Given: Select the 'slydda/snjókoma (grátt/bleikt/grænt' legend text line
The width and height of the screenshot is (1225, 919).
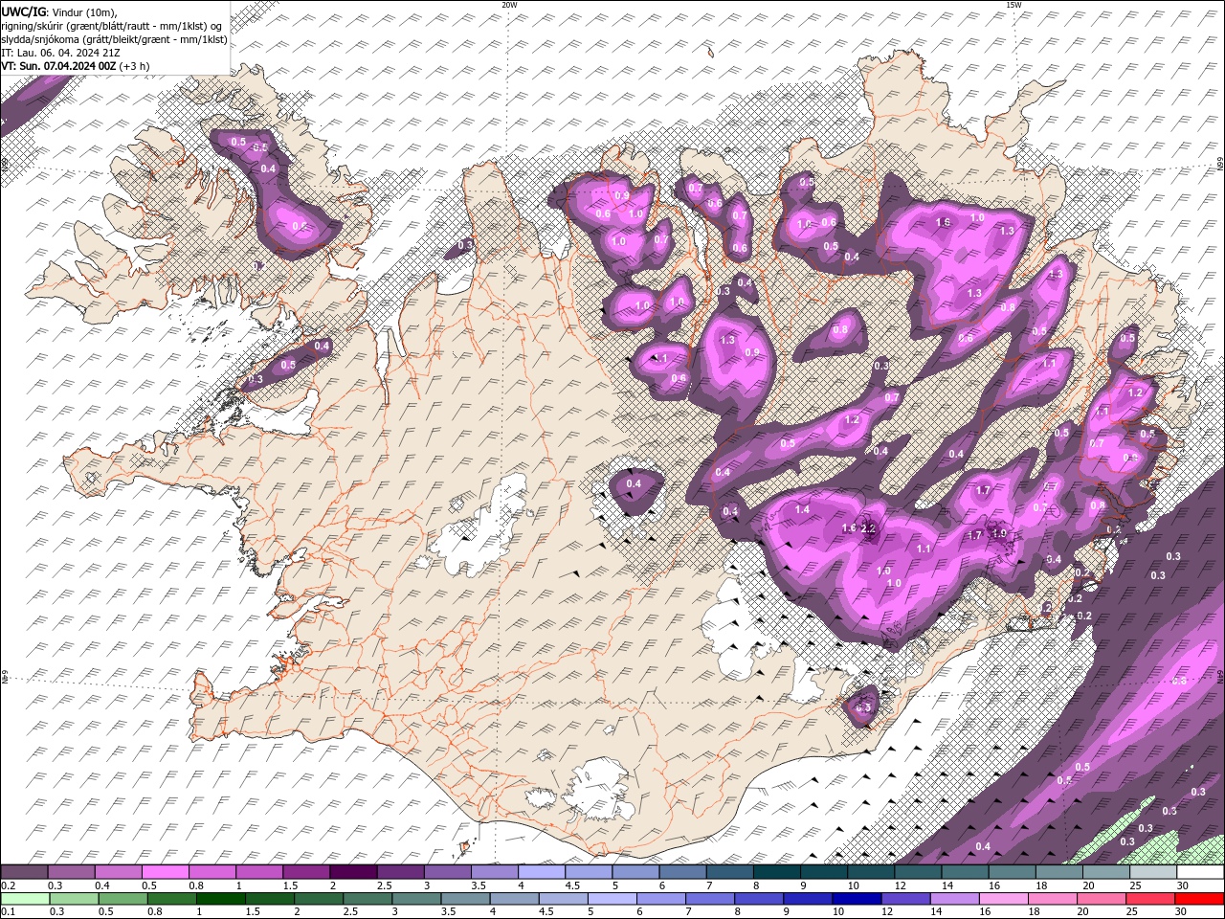Looking at the screenshot, I should (x=115, y=39).
